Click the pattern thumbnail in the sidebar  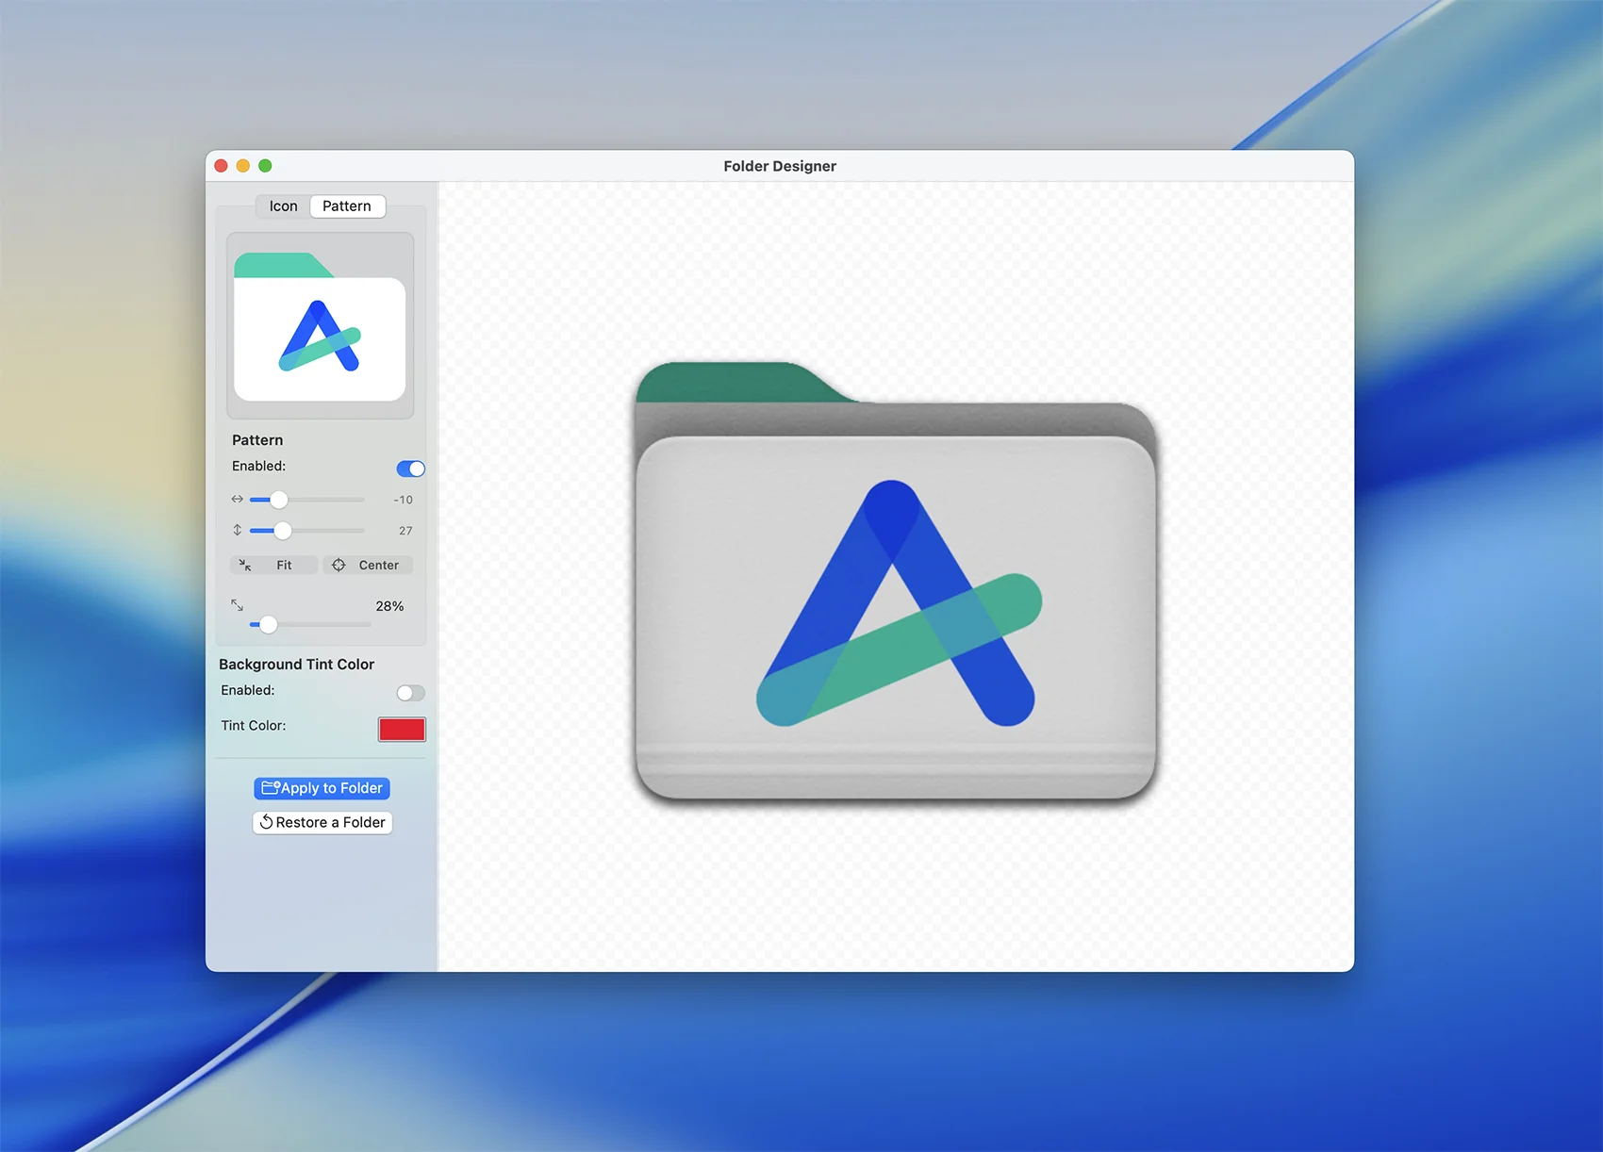click(x=320, y=326)
